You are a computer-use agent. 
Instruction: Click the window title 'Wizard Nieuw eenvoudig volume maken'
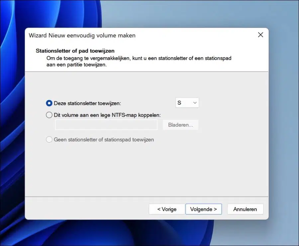coord(82,36)
